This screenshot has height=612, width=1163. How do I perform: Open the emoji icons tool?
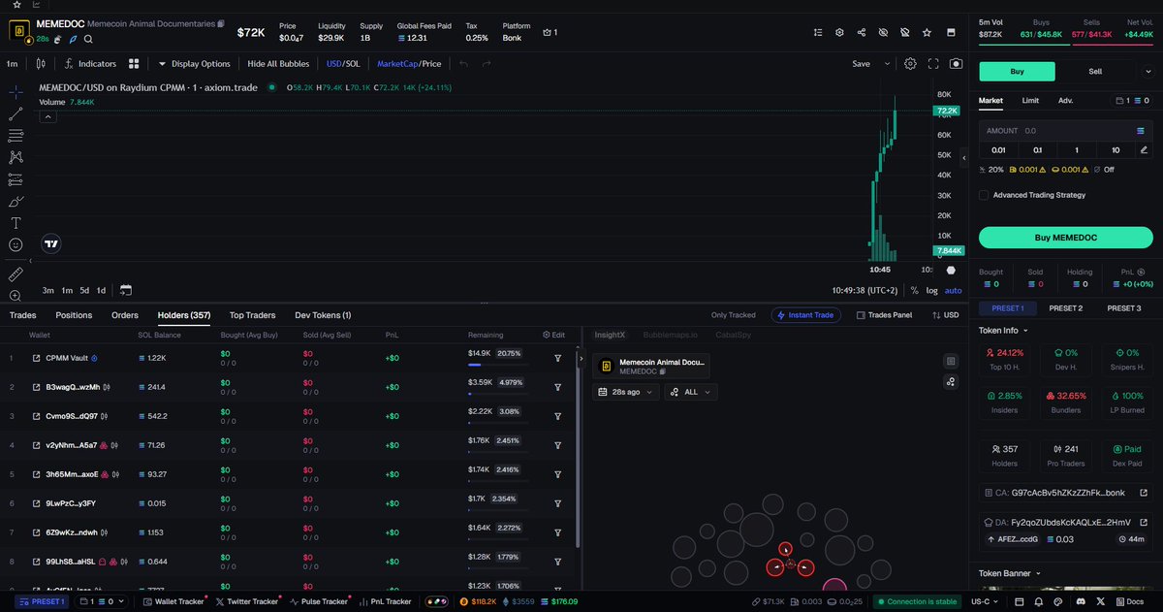coord(16,245)
